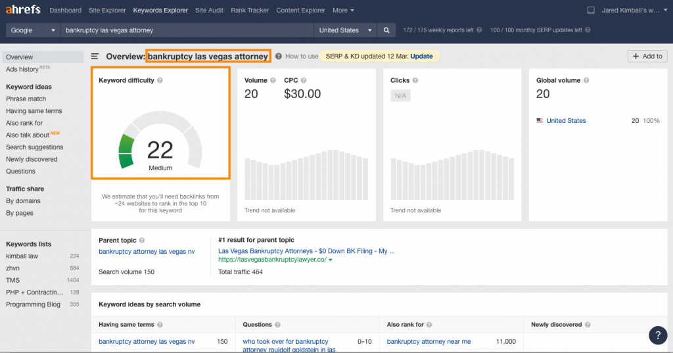The width and height of the screenshot is (673, 353).
Task: Open Site Audit
Action: (209, 11)
